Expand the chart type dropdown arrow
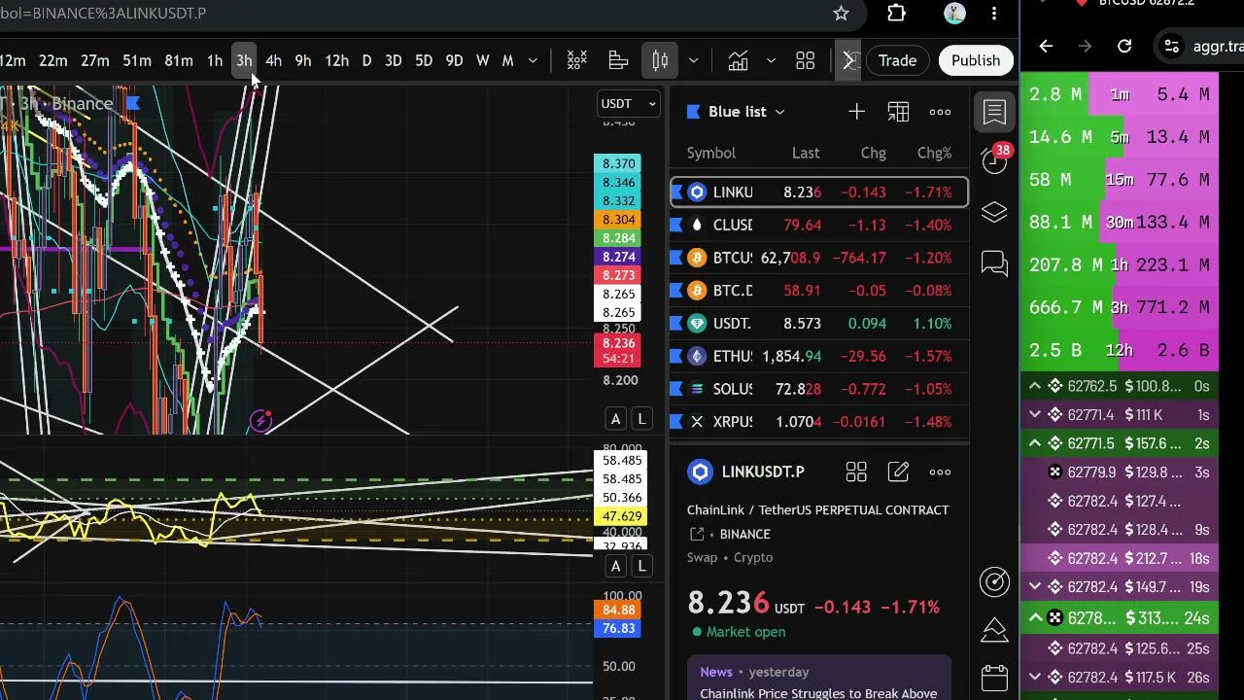Image resolution: width=1244 pixels, height=700 pixels. tap(693, 61)
